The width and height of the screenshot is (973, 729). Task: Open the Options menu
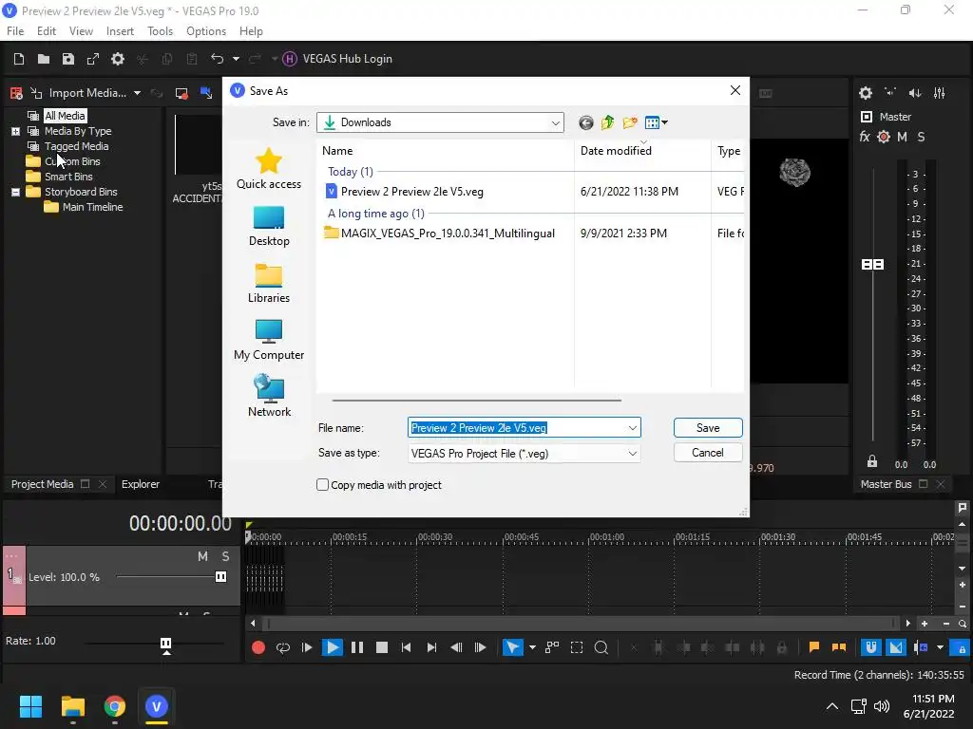(206, 31)
